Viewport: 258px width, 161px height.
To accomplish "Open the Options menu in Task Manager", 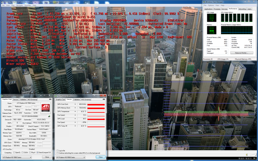I will click(x=211, y=5).
